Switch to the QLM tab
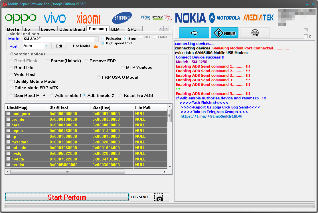Screen dimensions: 318x213 (x=118, y=29)
